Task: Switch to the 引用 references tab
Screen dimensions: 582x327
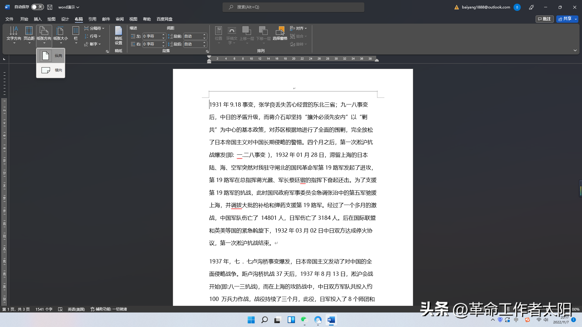Action: click(x=92, y=19)
